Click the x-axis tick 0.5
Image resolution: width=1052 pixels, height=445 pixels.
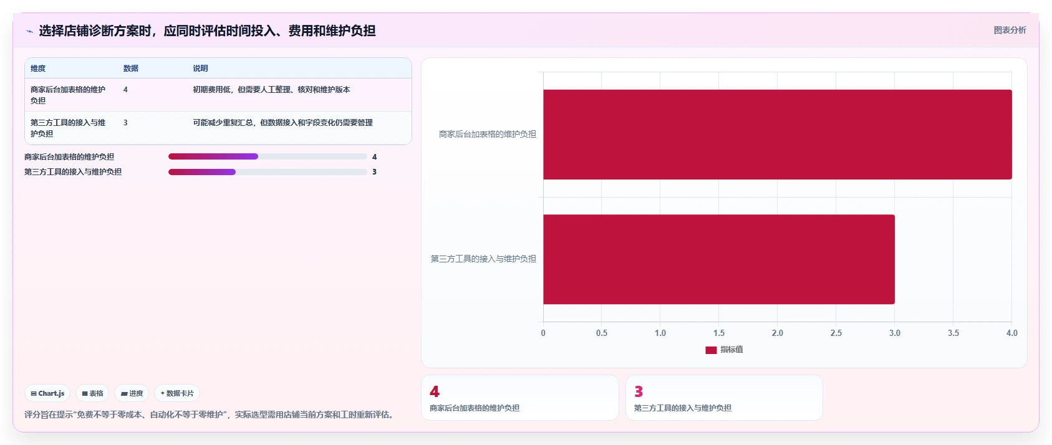coord(602,333)
